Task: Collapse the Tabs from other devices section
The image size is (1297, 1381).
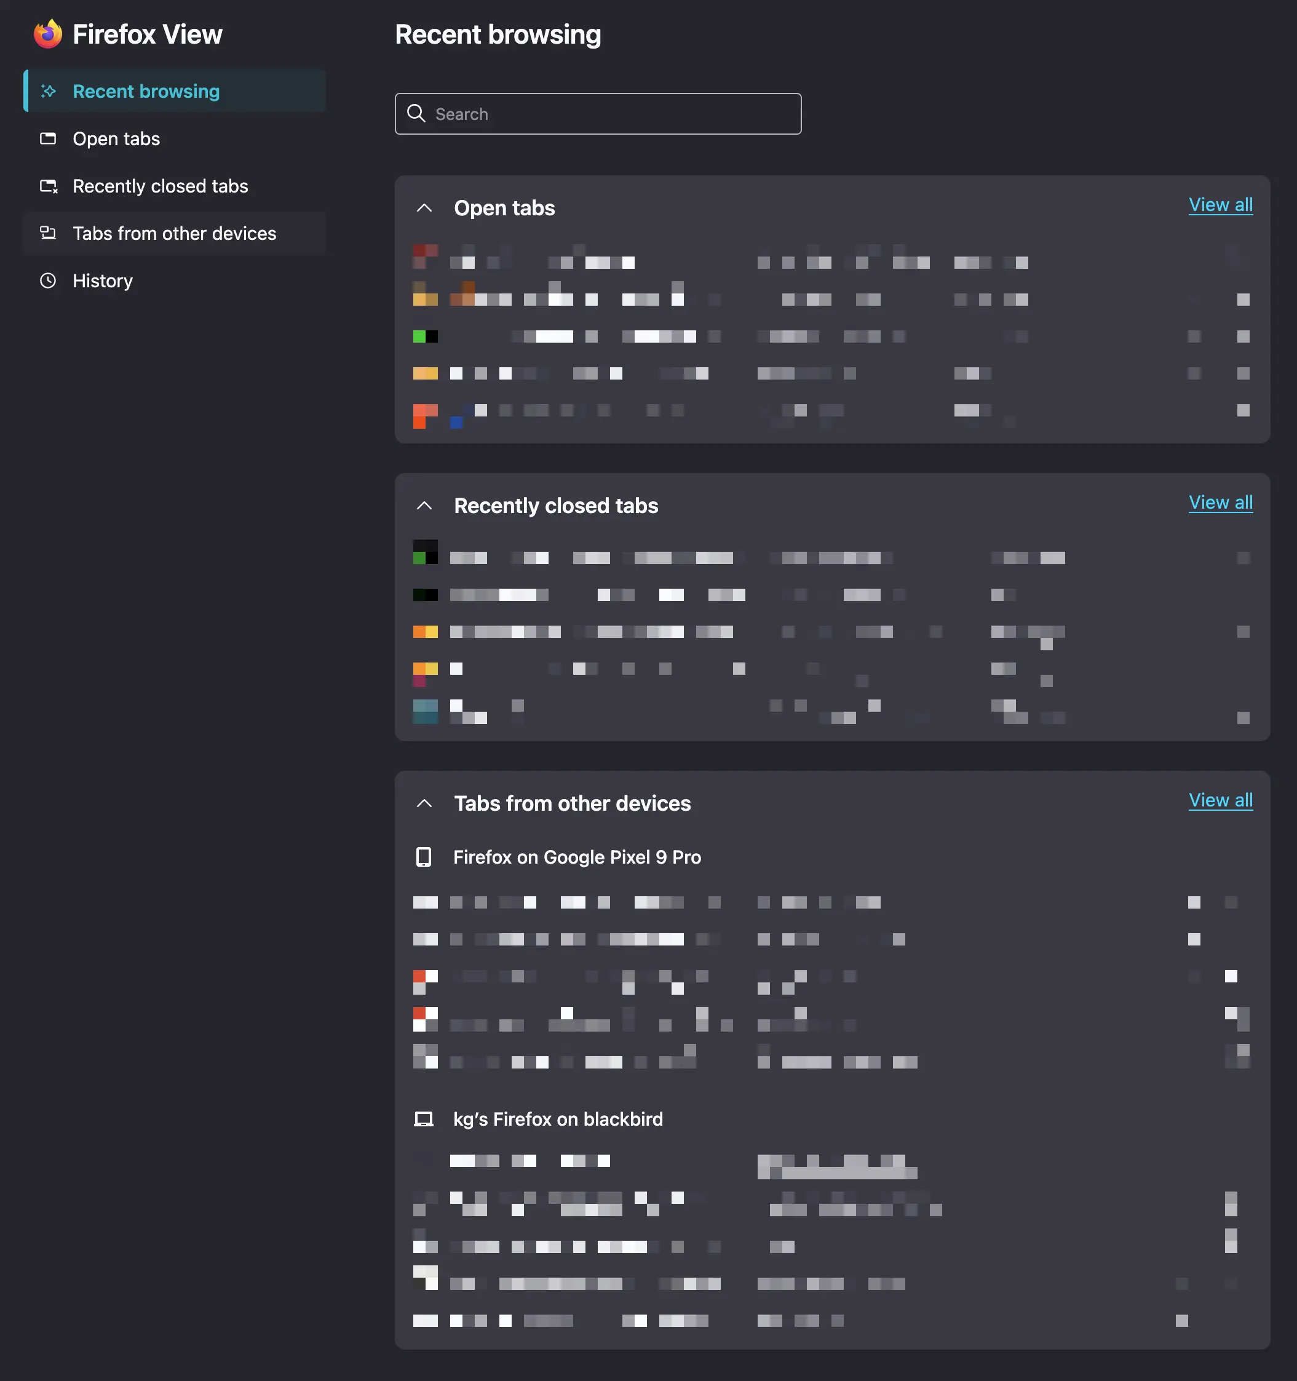Action: coord(425,803)
